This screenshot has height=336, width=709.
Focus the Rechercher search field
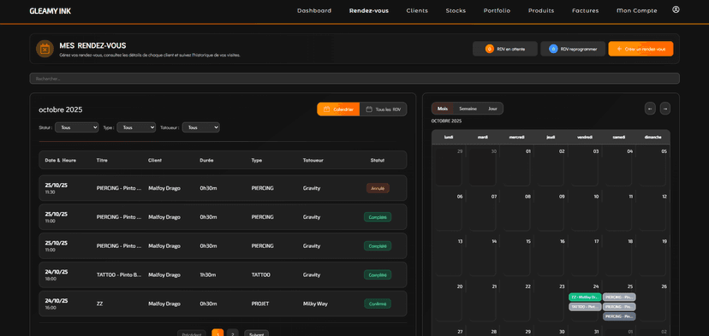point(354,79)
